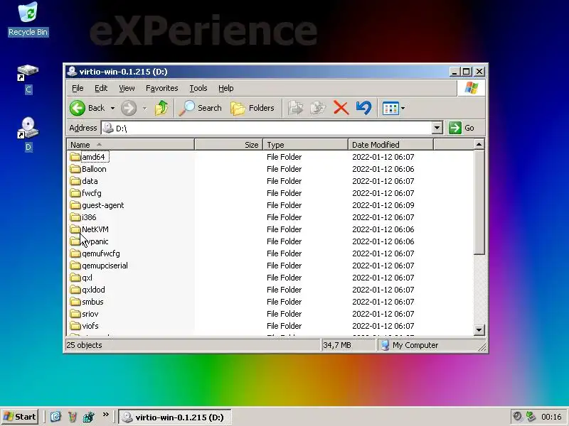
Task: Select the qemupciserial folder
Action: (99, 266)
